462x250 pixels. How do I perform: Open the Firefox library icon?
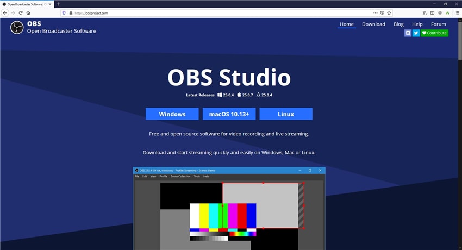pos(424,13)
